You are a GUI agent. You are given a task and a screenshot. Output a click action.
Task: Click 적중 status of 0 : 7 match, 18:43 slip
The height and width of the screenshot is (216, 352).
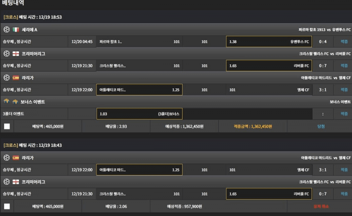(344, 194)
